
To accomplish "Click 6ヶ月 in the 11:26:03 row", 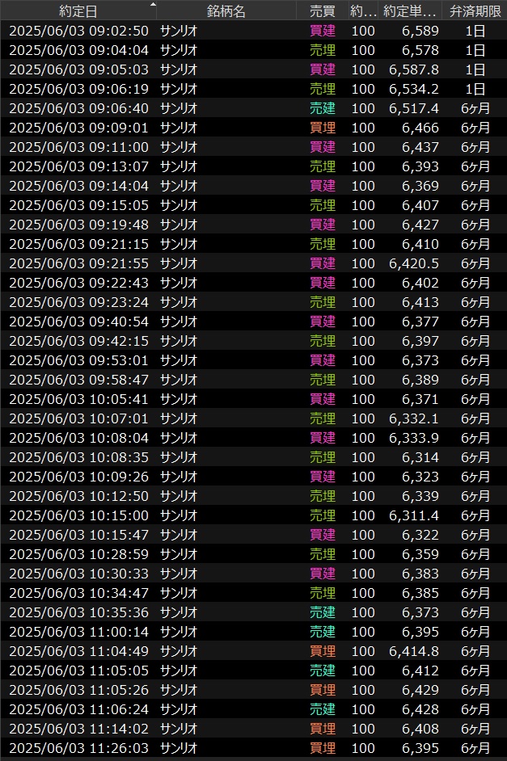I will click(x=475, y=748).
